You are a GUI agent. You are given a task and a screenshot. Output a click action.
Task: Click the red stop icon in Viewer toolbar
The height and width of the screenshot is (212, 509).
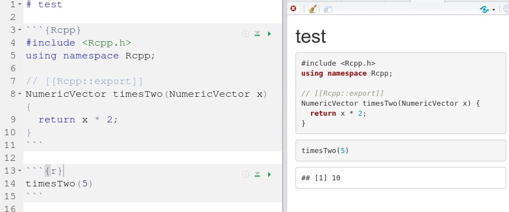point(293,9)
